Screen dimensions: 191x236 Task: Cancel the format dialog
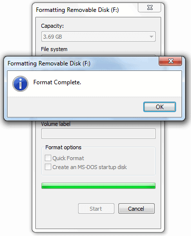(136, 209)
